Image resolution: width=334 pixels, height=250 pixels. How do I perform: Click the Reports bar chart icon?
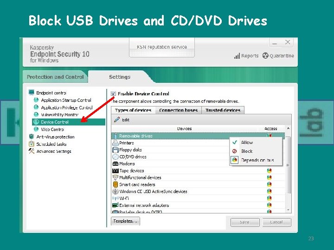pos(237,56)
